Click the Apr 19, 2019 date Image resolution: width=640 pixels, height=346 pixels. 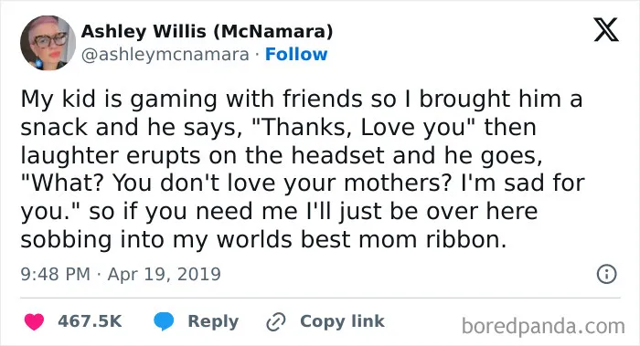tap(164, 274)
